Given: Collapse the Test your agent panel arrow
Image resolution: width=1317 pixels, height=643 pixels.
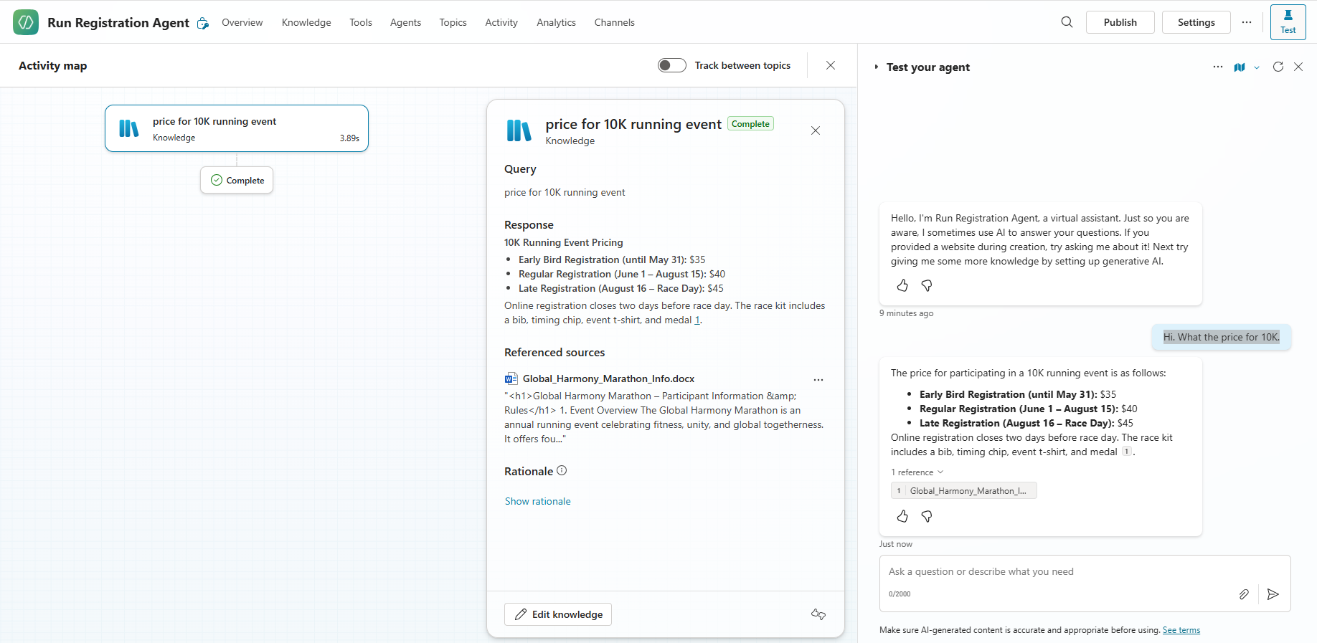Looking at the screenshot, I should [x=876, y=67].
